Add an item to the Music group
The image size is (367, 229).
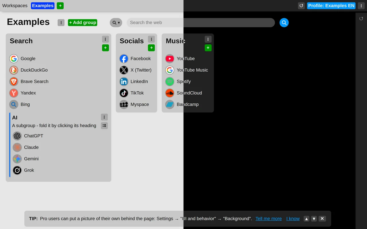click(x=208, y=48)
